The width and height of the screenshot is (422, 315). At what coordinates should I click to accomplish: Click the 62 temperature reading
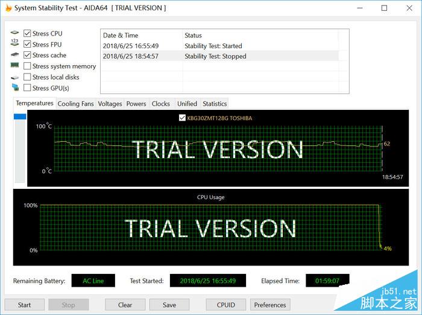tap(387, 144)
